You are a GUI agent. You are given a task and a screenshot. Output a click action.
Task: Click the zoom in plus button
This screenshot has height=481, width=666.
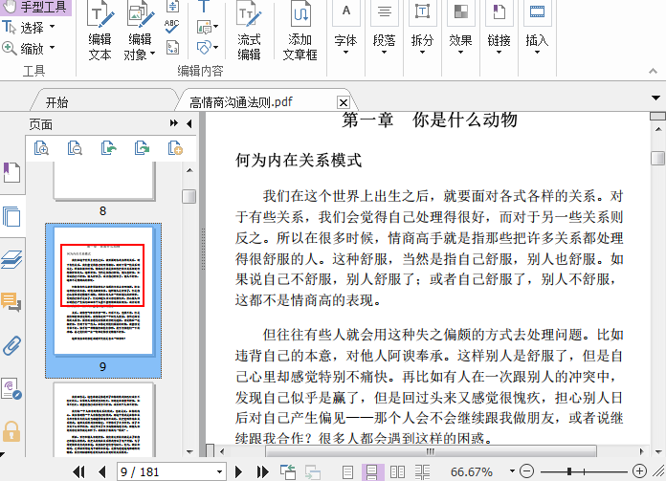pos(639,470)
